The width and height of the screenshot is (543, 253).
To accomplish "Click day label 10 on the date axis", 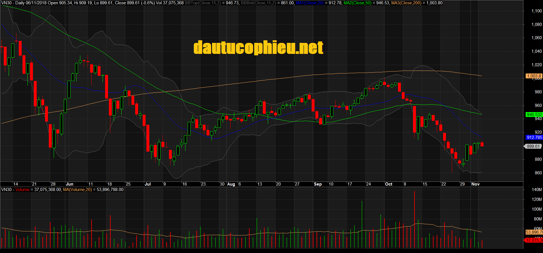I will (x=331, y=184).
